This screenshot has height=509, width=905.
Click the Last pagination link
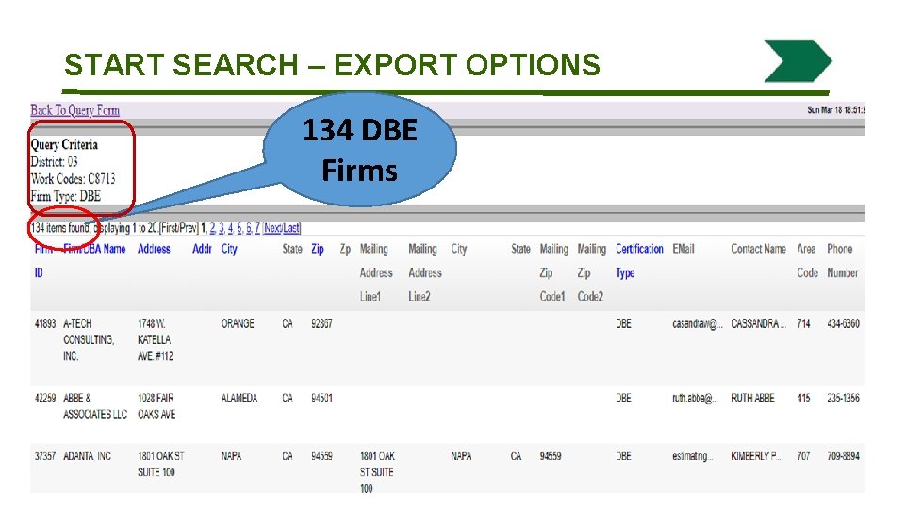pos(291,228)
